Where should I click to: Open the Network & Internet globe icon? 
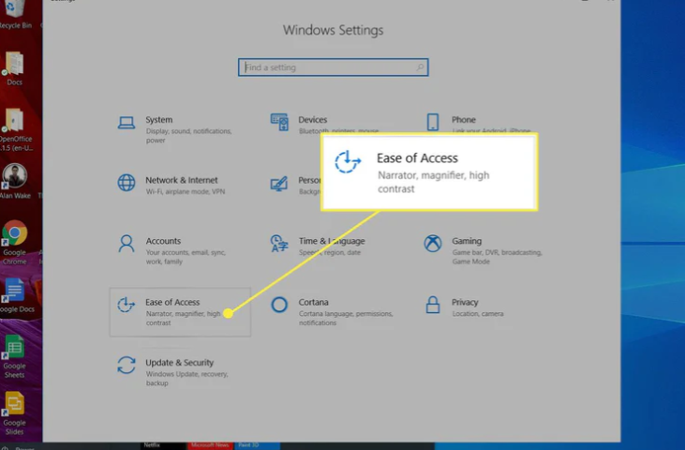click(126, 182)
